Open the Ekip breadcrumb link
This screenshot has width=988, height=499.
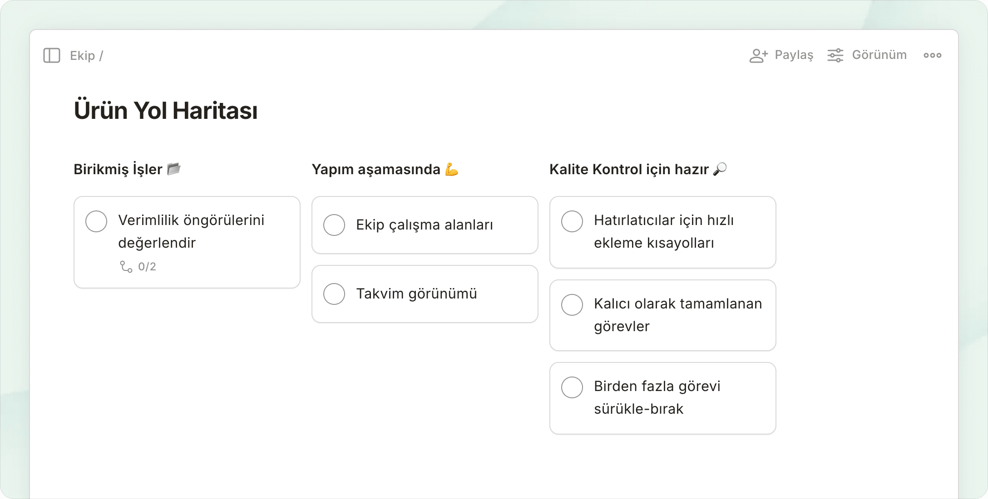point(82,55)
